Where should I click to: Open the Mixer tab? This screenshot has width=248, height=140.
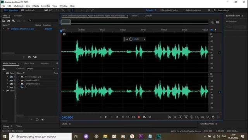[x=135, y=16]
